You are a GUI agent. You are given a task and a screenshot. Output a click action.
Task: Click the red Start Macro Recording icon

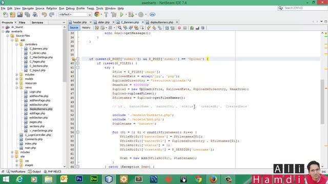click(x=179, y=28)
